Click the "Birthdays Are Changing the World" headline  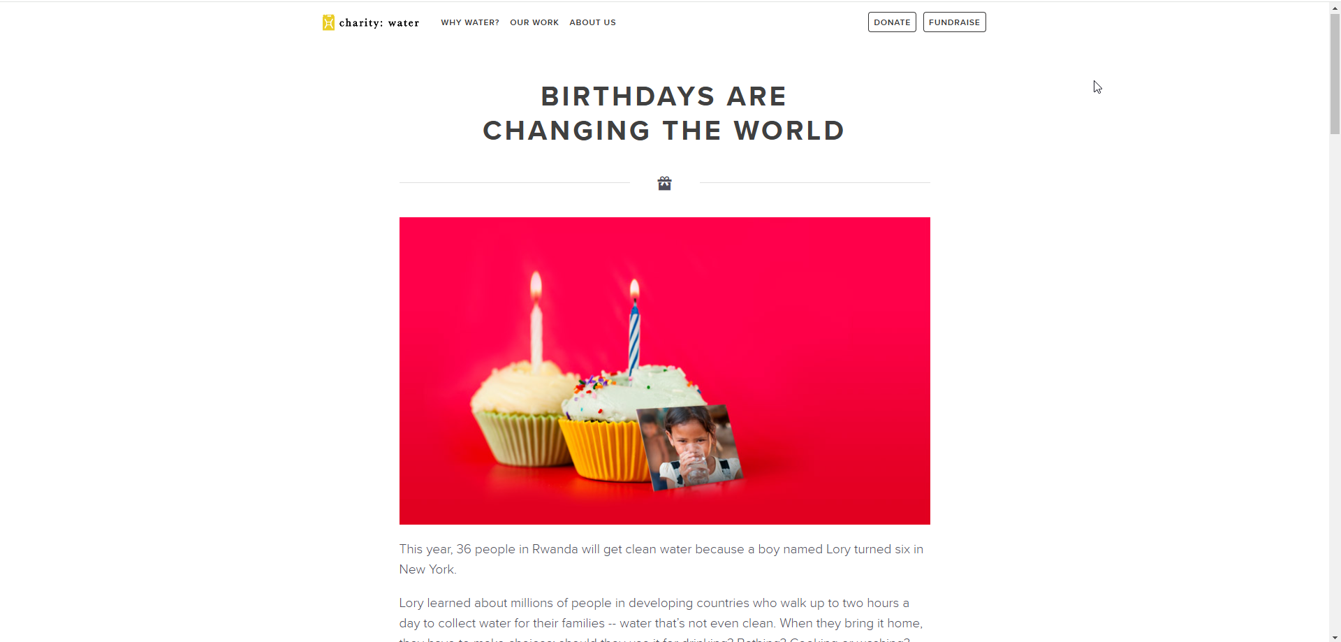coord(664,113)
